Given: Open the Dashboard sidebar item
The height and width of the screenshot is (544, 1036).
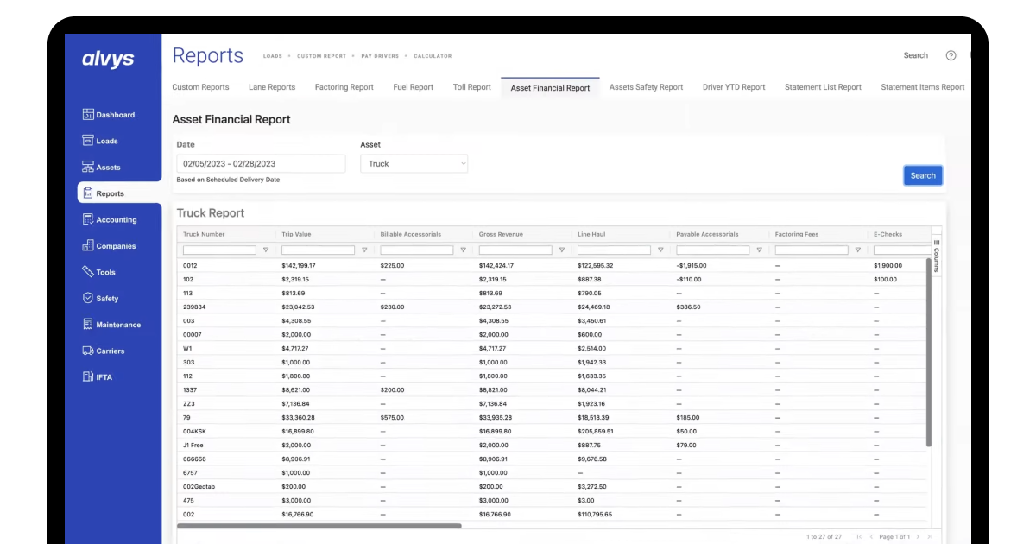Looking at the screenshot, I should [109, 115].
